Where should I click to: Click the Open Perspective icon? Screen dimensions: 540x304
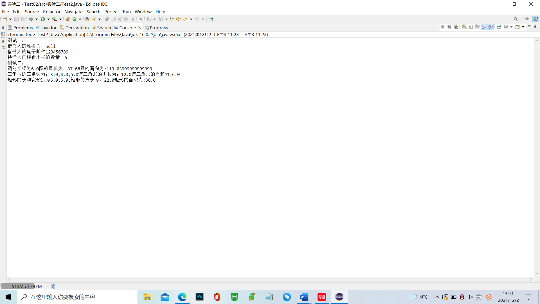point(526,19)
